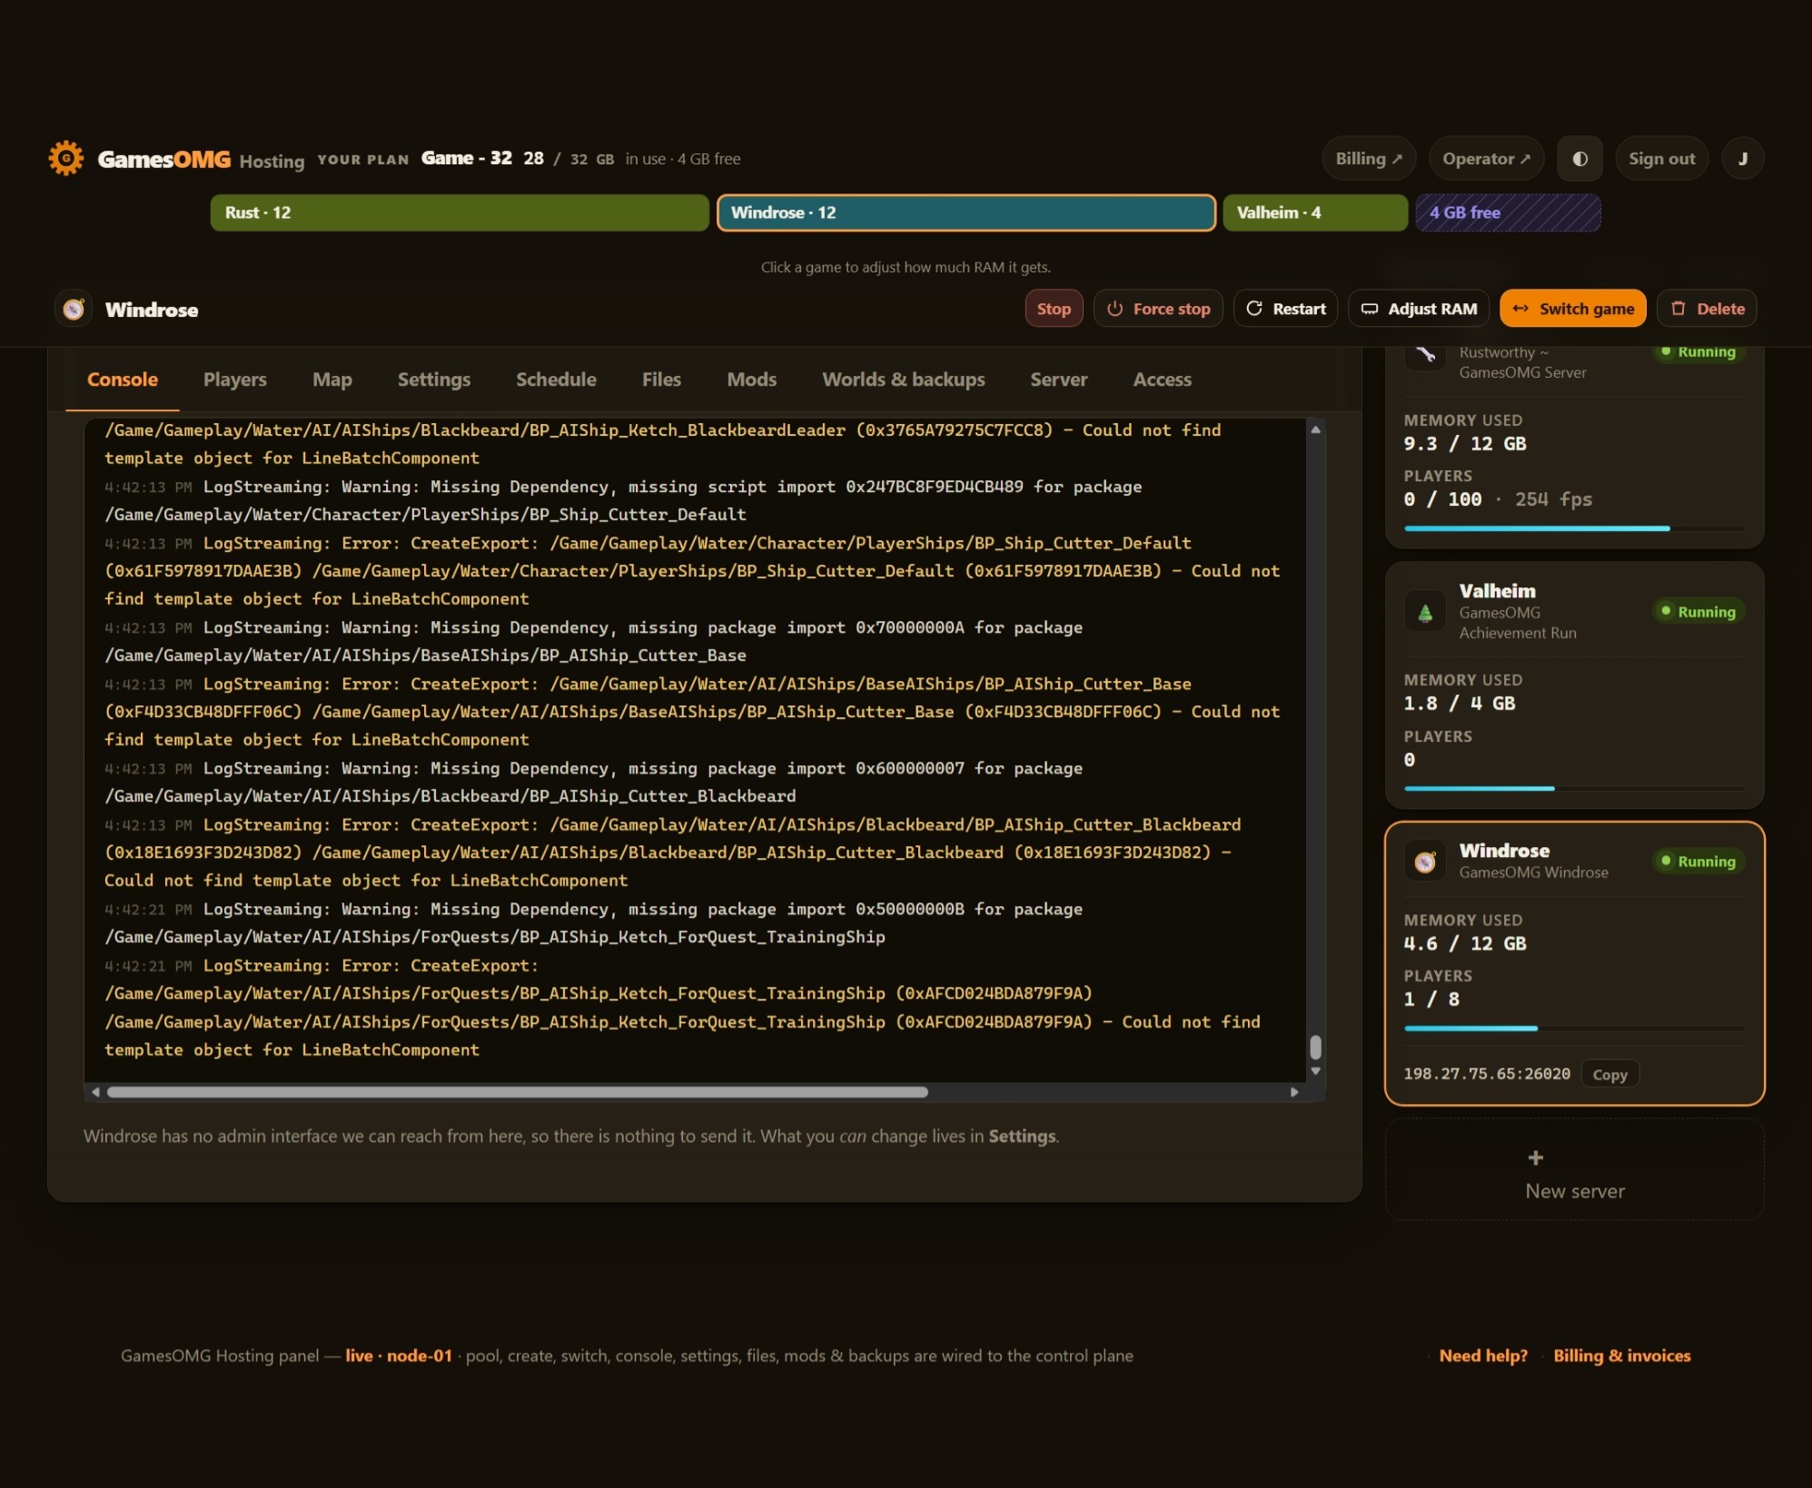Click the Windrose compass icon in header
The width and height of the screenshot is (1812, 1488).
point(74,310)
